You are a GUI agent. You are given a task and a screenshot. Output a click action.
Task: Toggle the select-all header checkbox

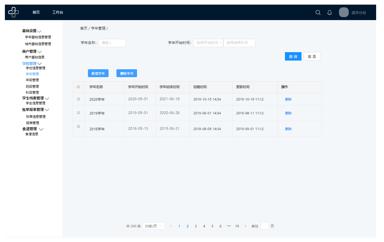pyautogui.click(x=78, y=87)
